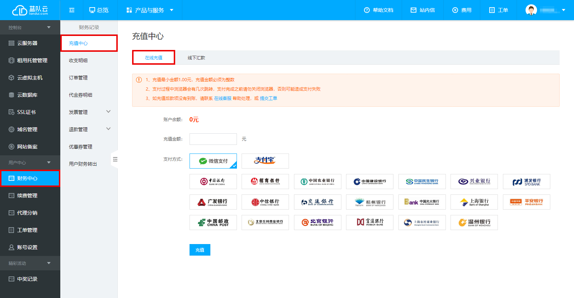The height and width of the screenshot is (298, 574).
Task: Open 租用托管管理 in sidebar
Action: 30,60
